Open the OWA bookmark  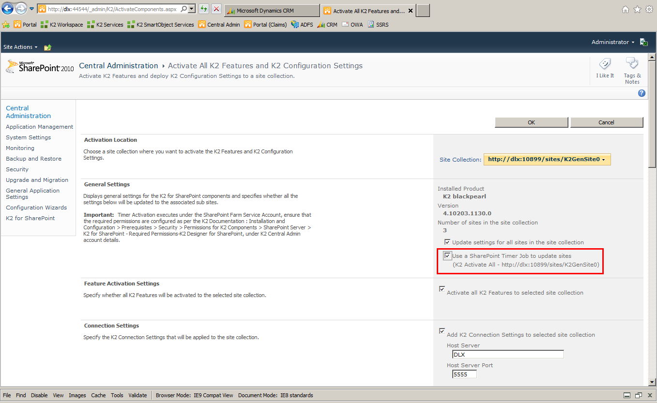click(352, 25)
